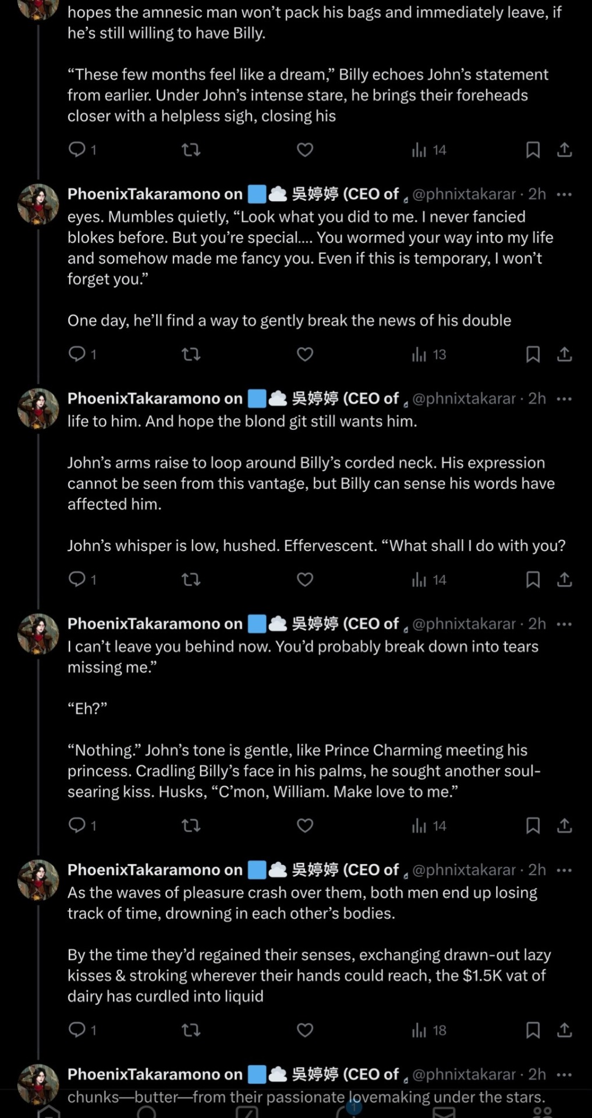Open view stats showing 18 views
The height and width of the screenshot is (1118, 592).
(428, 1030)
